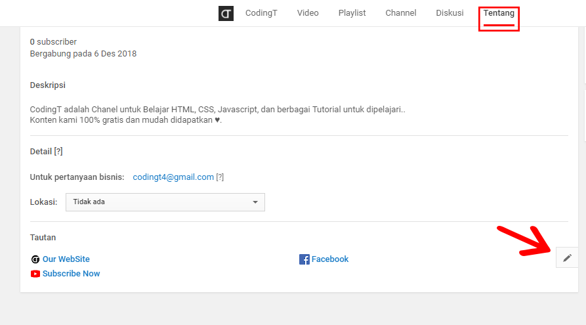586x325 pixels.
Task: Click the Tautan heading
Action: point(43,238)
